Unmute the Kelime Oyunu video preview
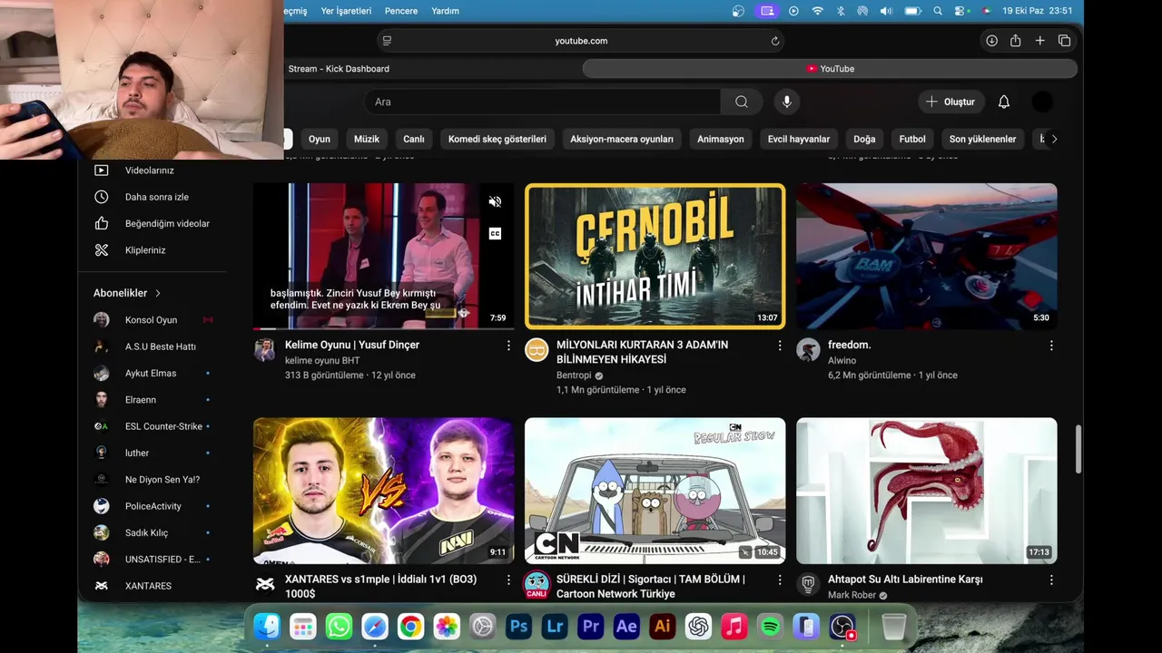The height and width of the screenshot is (653, 1162). point(495,202)
